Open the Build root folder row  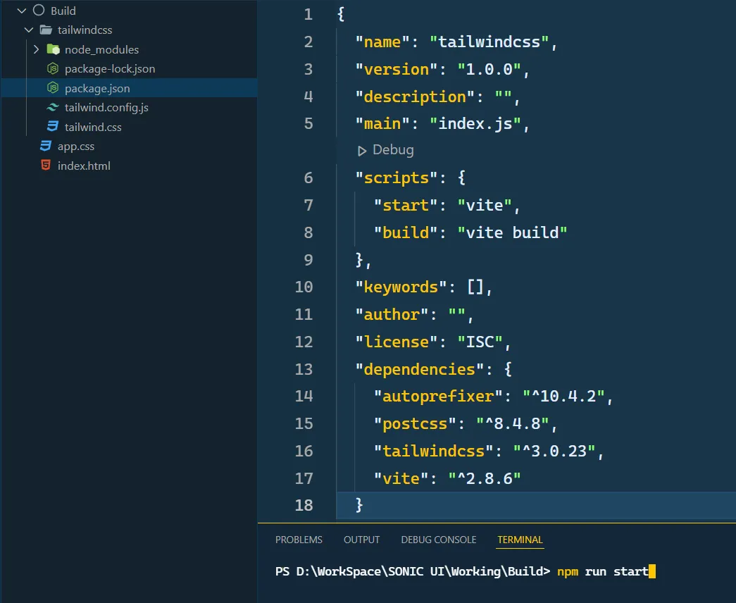129,11
